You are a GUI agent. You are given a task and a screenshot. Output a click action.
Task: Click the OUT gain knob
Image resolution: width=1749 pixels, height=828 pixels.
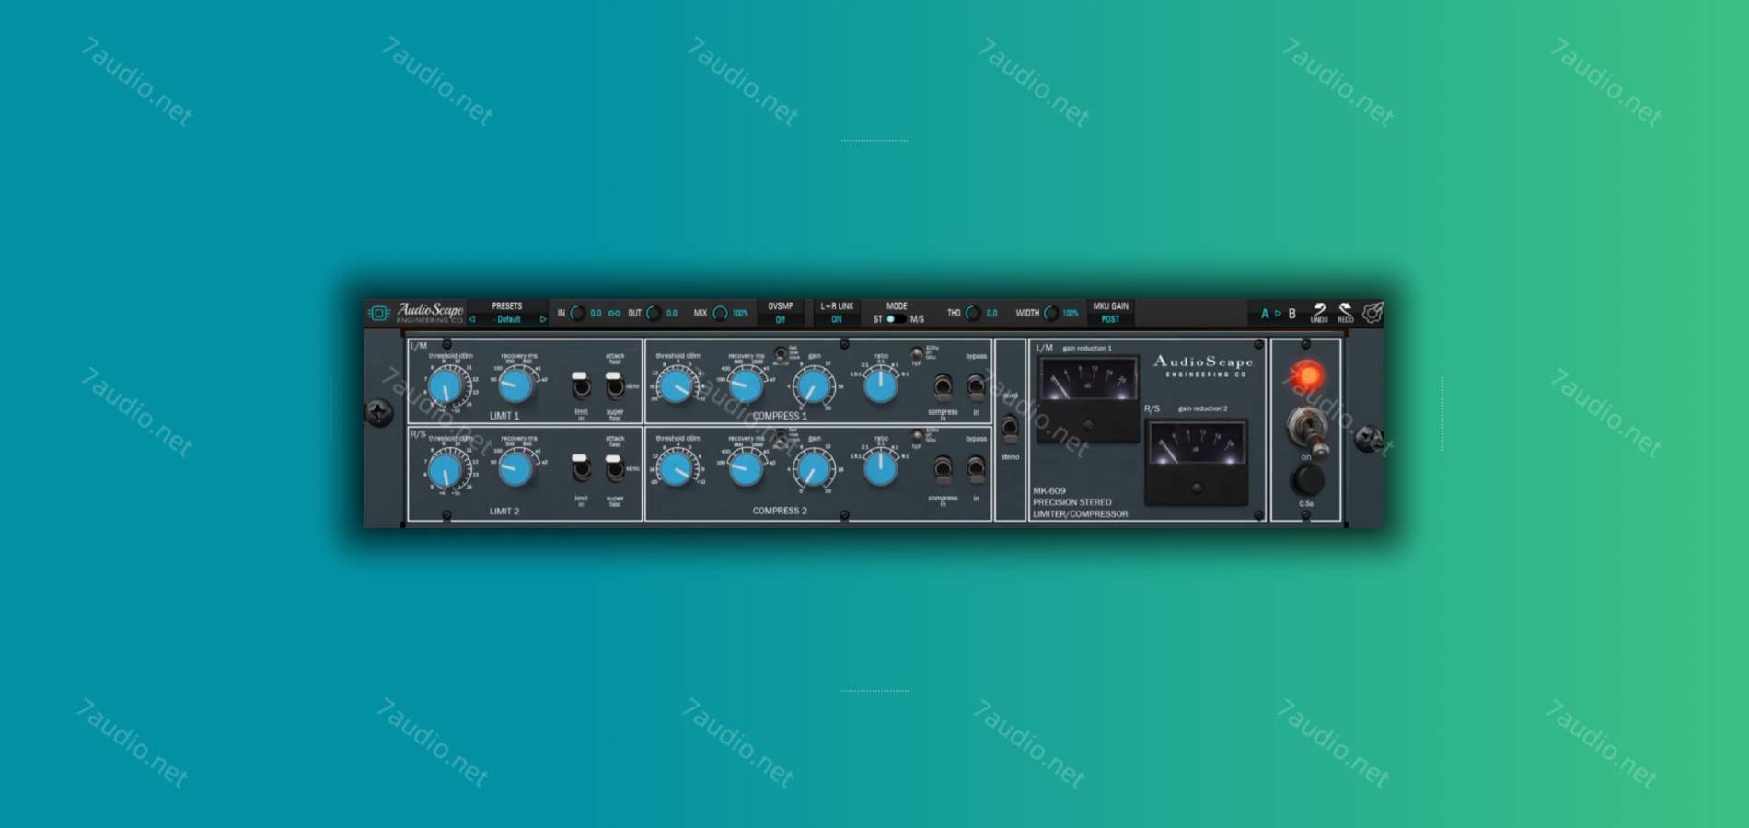[x=654, y=313]
